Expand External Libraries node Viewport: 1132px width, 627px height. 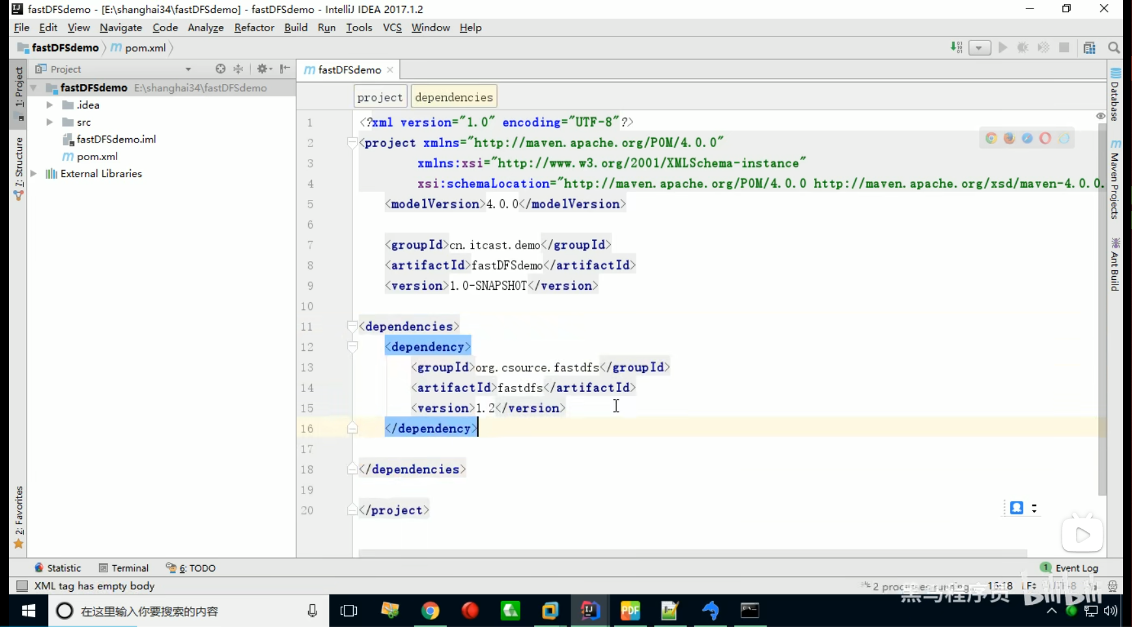tap(34, 173)
